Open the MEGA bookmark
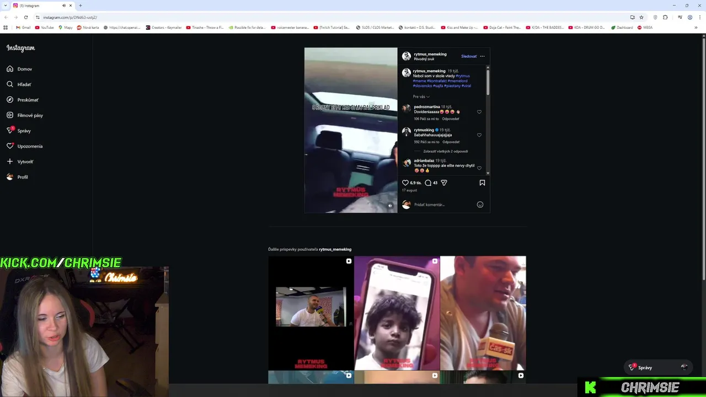Image resolution: width=706 pixels, height=397 pixels. click(x=644, y=28)
